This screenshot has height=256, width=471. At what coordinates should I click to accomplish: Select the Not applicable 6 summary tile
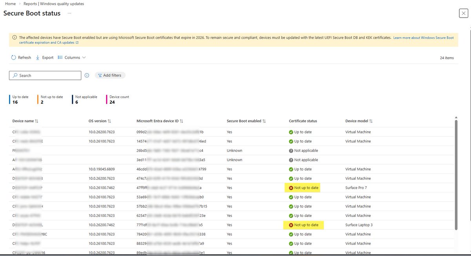(85, 99)
